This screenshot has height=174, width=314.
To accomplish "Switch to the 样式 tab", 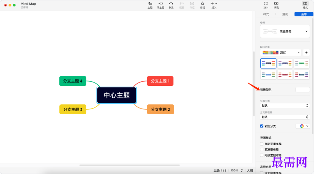I will 266,14.
